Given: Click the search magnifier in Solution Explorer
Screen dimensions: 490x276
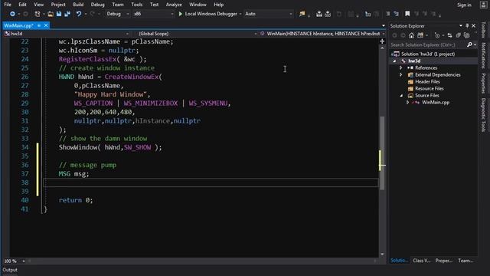Looking at the screenshot, I should coord(469,44).
